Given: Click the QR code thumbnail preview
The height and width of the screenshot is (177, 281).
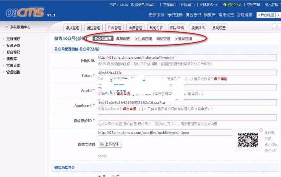Looking at the screenshot, I should point(248,140).
